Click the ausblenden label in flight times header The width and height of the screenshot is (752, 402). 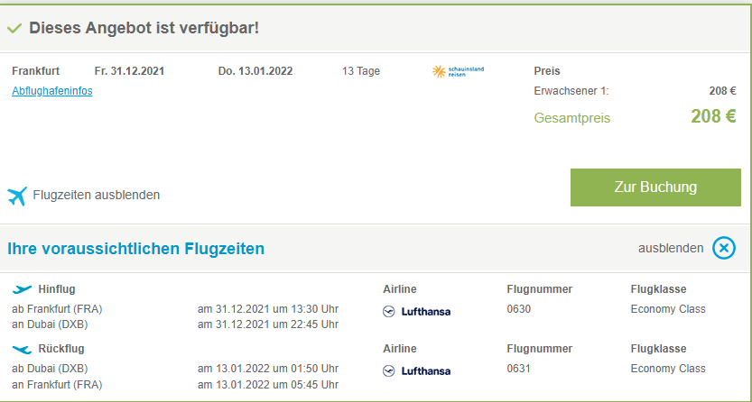pyautogui.click(x=671, y=249)
